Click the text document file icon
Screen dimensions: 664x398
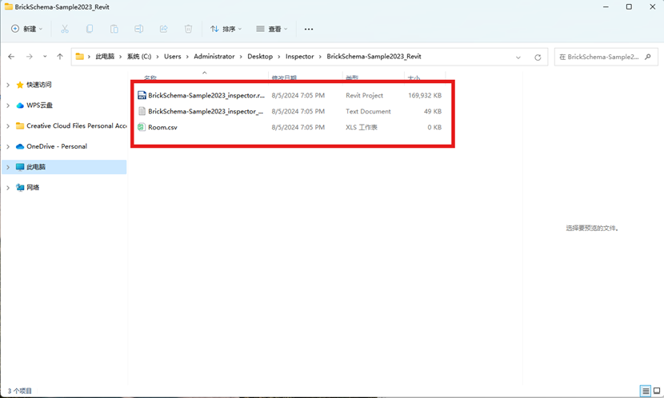pos(142,111)
